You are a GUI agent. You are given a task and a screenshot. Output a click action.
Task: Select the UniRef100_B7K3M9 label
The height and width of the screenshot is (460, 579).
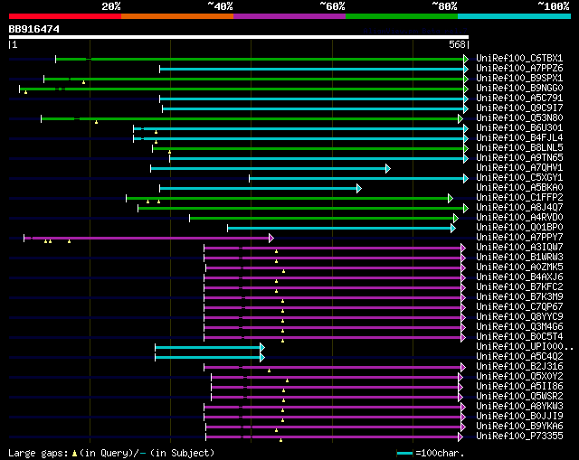click(519, 297)
